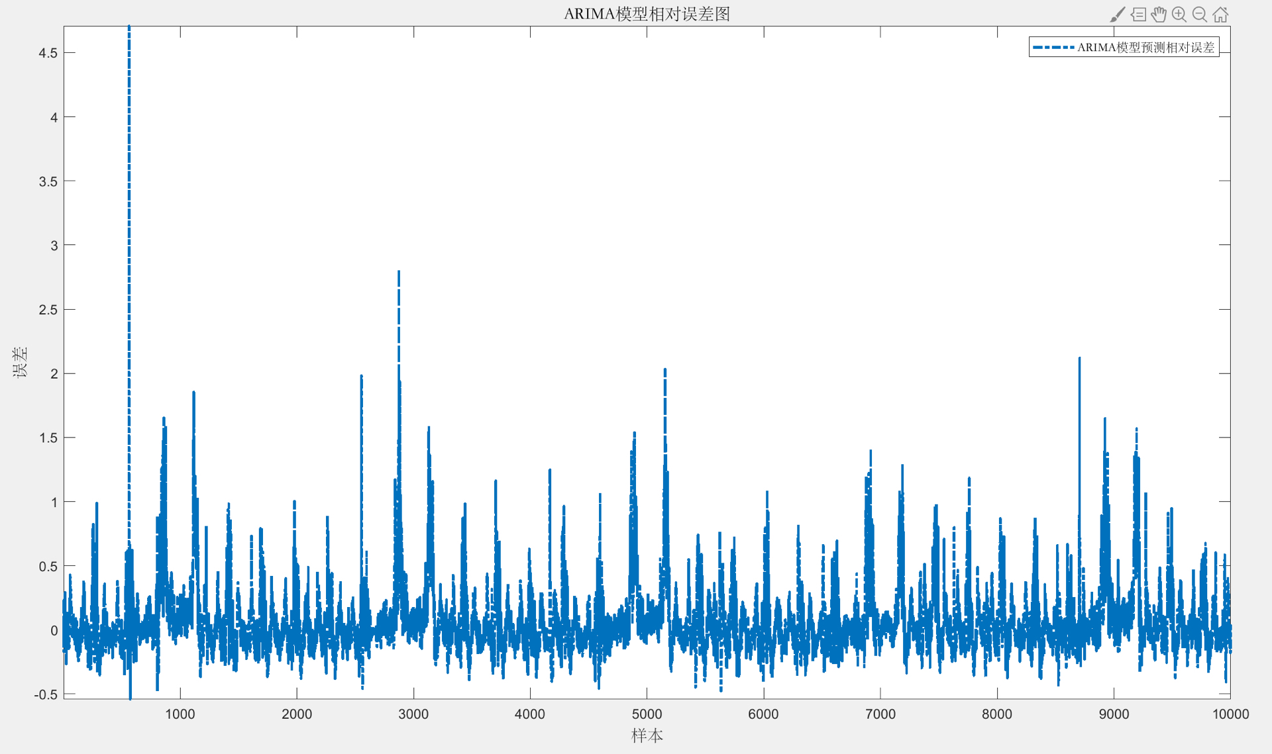Select the pan hand tool
This screenshot has width=1272, height=754.
1159,15
